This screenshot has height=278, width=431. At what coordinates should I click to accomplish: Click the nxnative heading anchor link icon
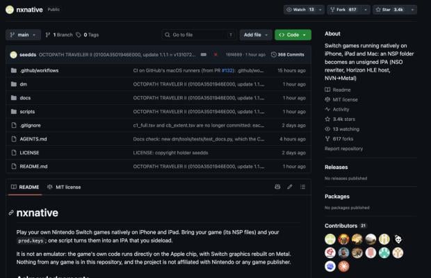coord(11,213)
